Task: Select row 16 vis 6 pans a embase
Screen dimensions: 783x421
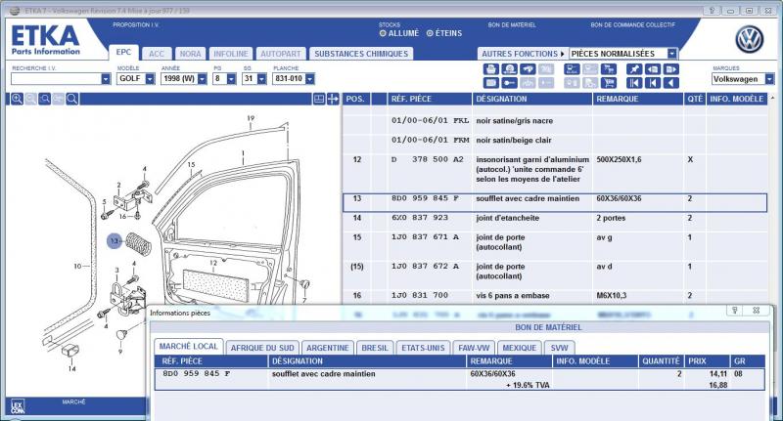Action: click(x=555, y=295)
